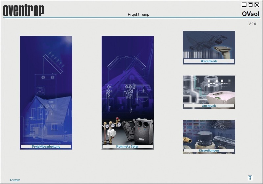
Task: Close the OVsol window
Action: (257, 5)
